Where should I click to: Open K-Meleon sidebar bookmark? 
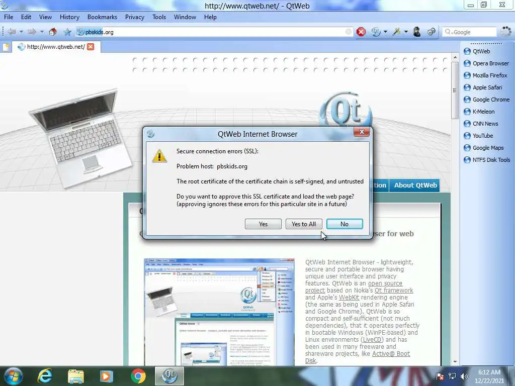coord(479,112)
